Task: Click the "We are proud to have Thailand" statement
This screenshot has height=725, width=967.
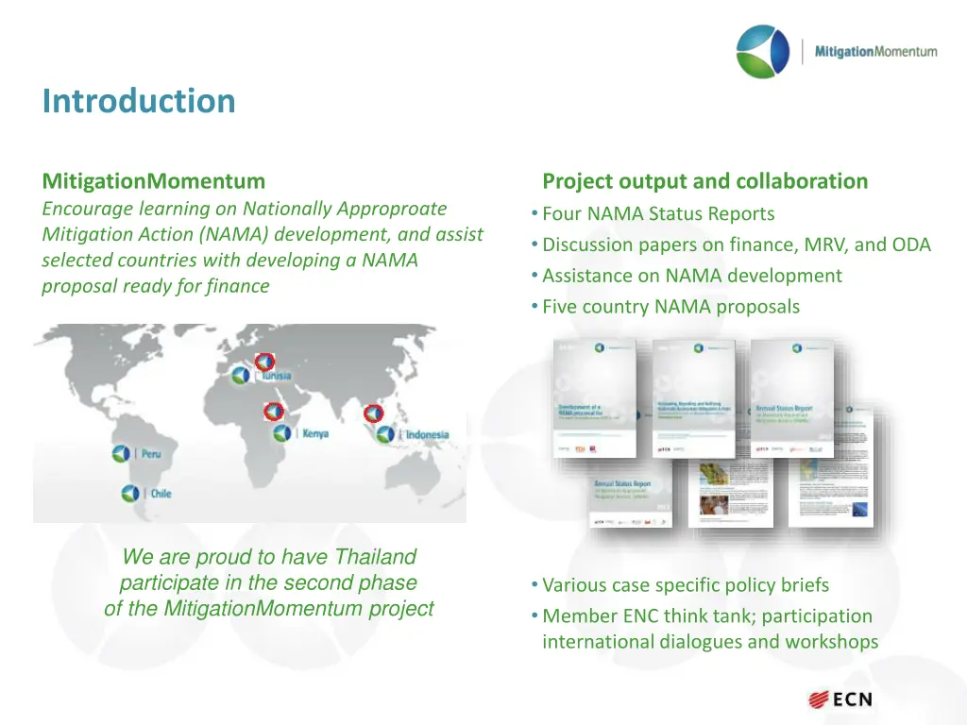Action: 269,582
